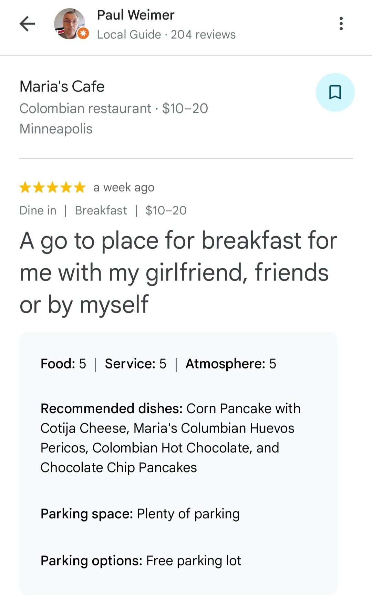Tap the 'a week ago' timestamp
The image size is (372, 614).
pos(124,188)
